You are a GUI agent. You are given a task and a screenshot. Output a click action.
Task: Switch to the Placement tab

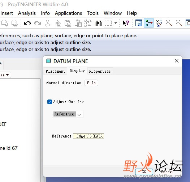(55, 71)
